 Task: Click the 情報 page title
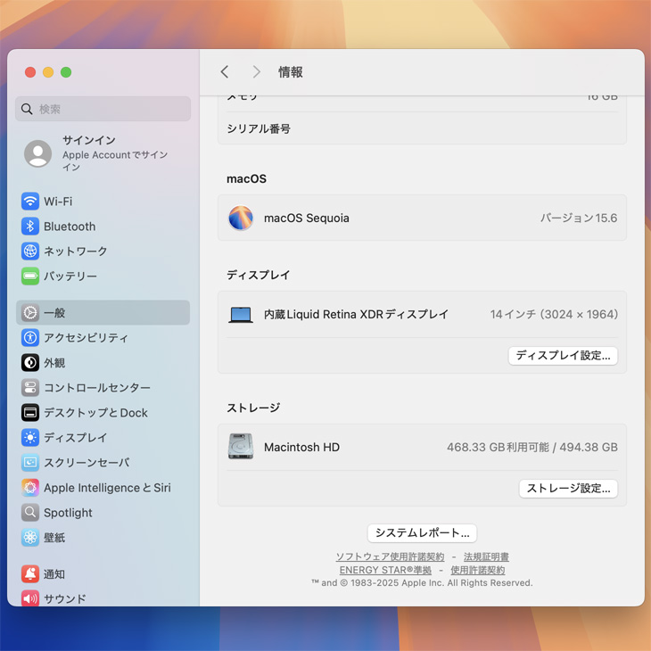(291, 72)
